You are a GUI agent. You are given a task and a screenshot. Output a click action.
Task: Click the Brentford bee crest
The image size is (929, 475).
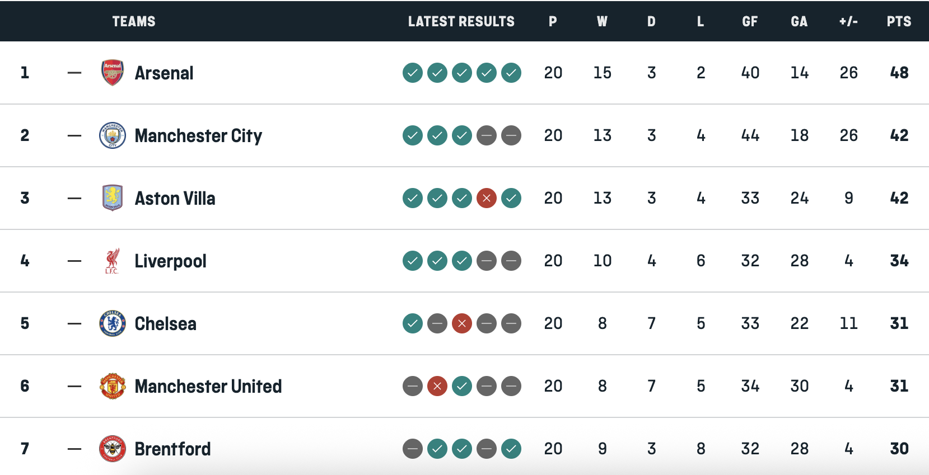tap(111, 449)
